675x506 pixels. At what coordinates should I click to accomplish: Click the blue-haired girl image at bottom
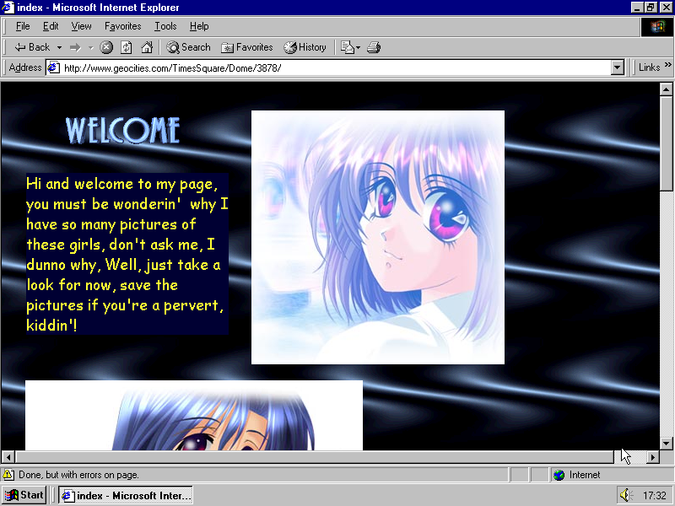click(194, 415)
